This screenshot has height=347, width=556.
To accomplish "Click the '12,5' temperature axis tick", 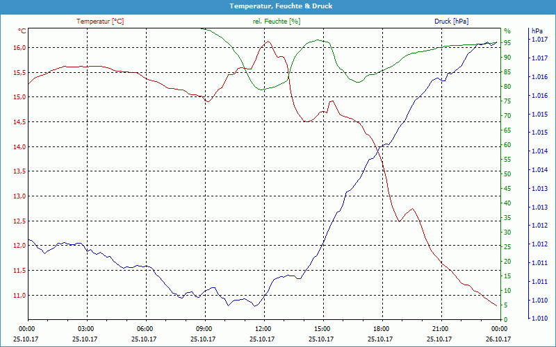I will tap(20, 221).
